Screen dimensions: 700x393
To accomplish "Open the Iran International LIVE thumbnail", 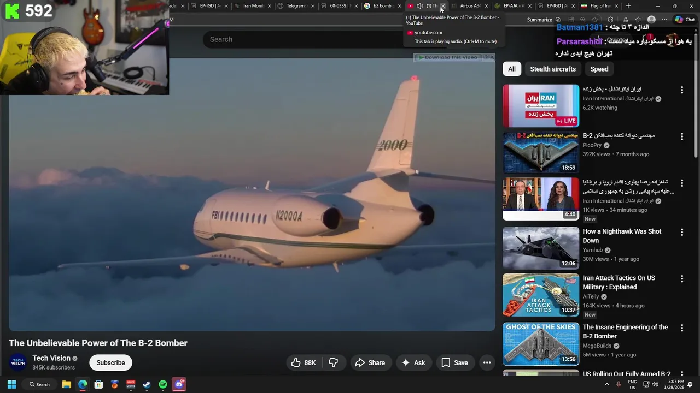I will [540, 106].
